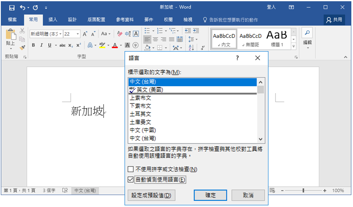Decrease font size with the shrink font icon
This screenshot has width=353, height=207.
pyautogui.click(x=93, y=34)
